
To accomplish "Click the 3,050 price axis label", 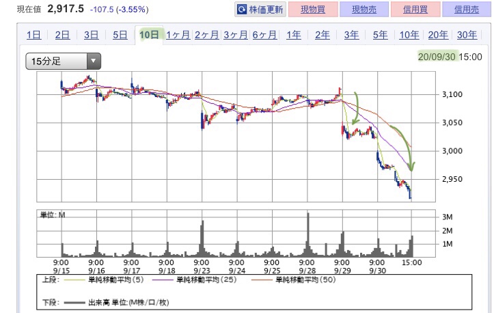I will (452, 122).
